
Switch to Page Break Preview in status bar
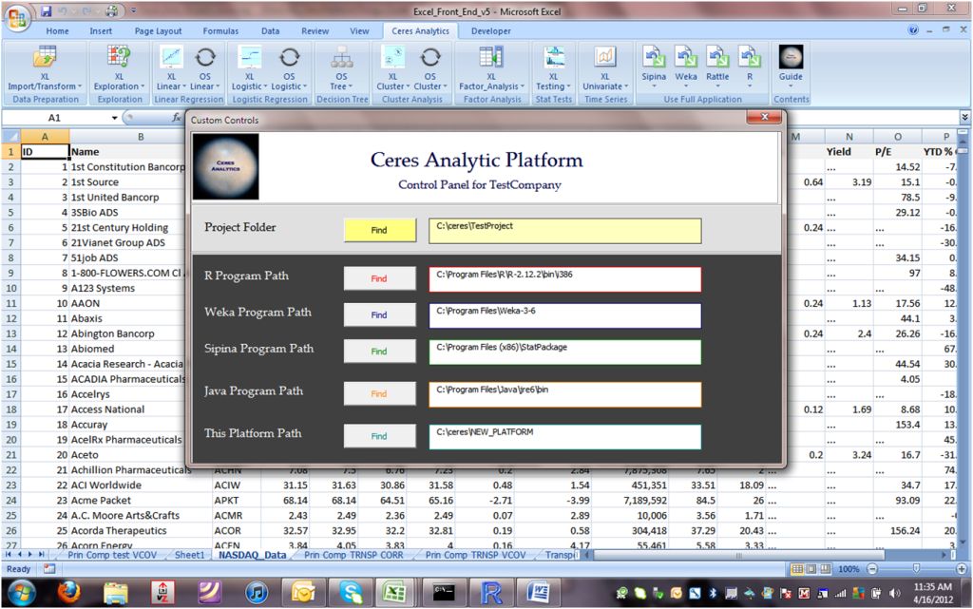[x=826, y=569]
